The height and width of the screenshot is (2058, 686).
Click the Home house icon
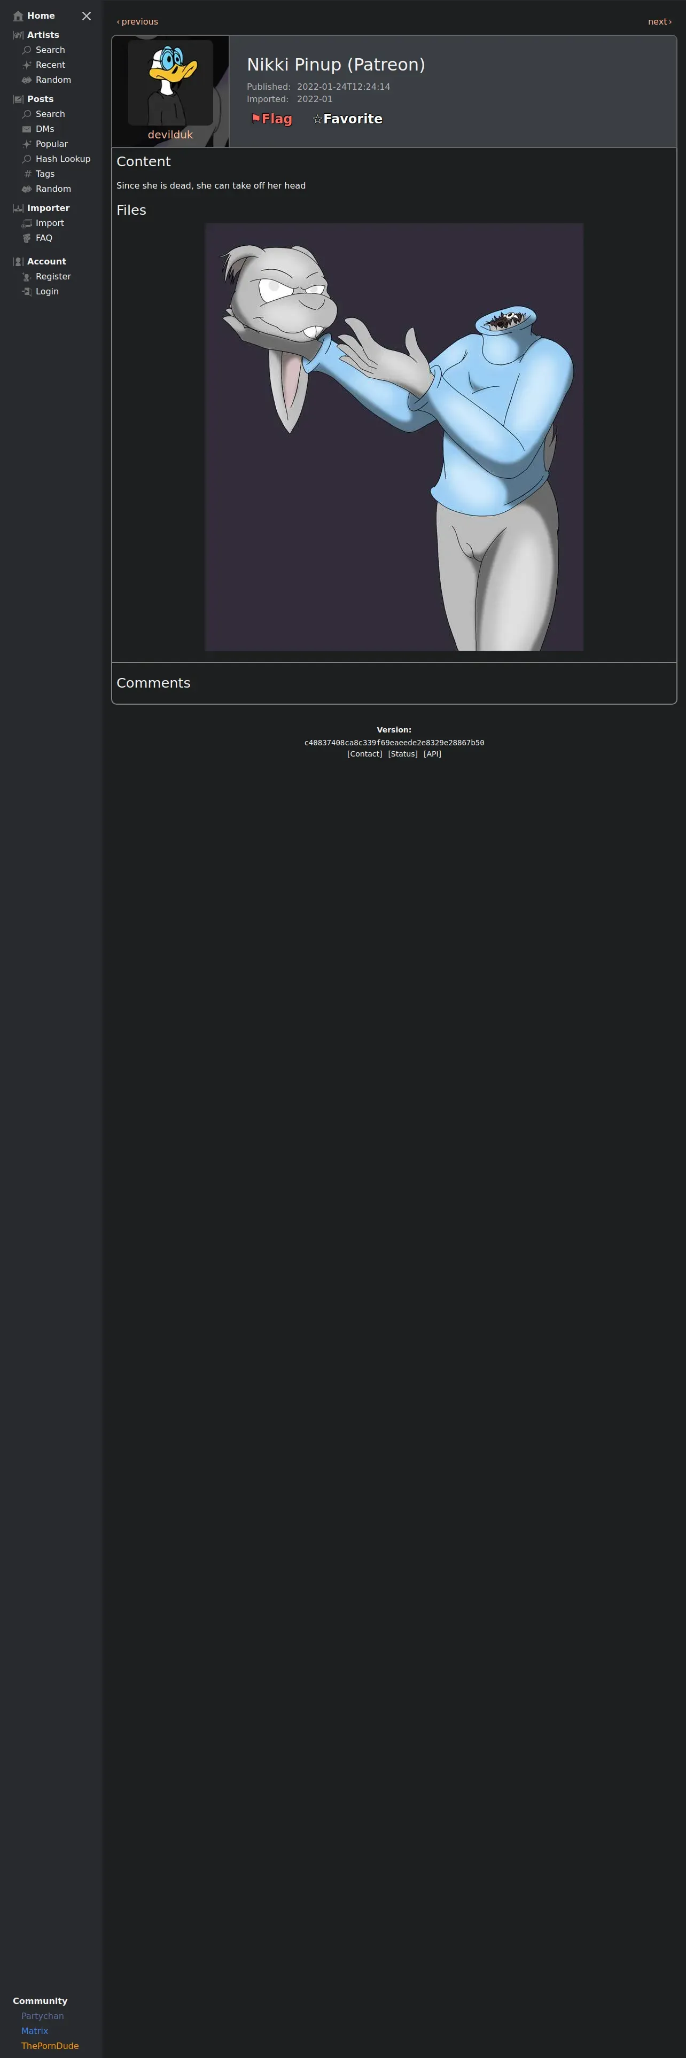pyautogui.click(x=18, y=16)
